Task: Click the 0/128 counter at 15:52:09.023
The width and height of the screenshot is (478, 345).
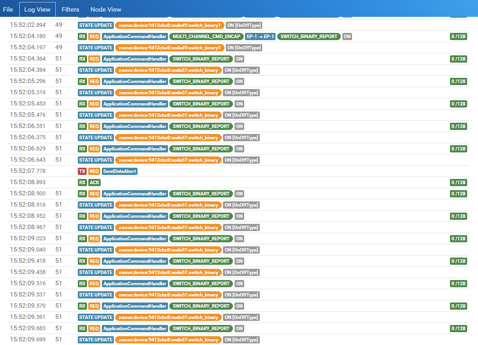Action: pos(458,239)
